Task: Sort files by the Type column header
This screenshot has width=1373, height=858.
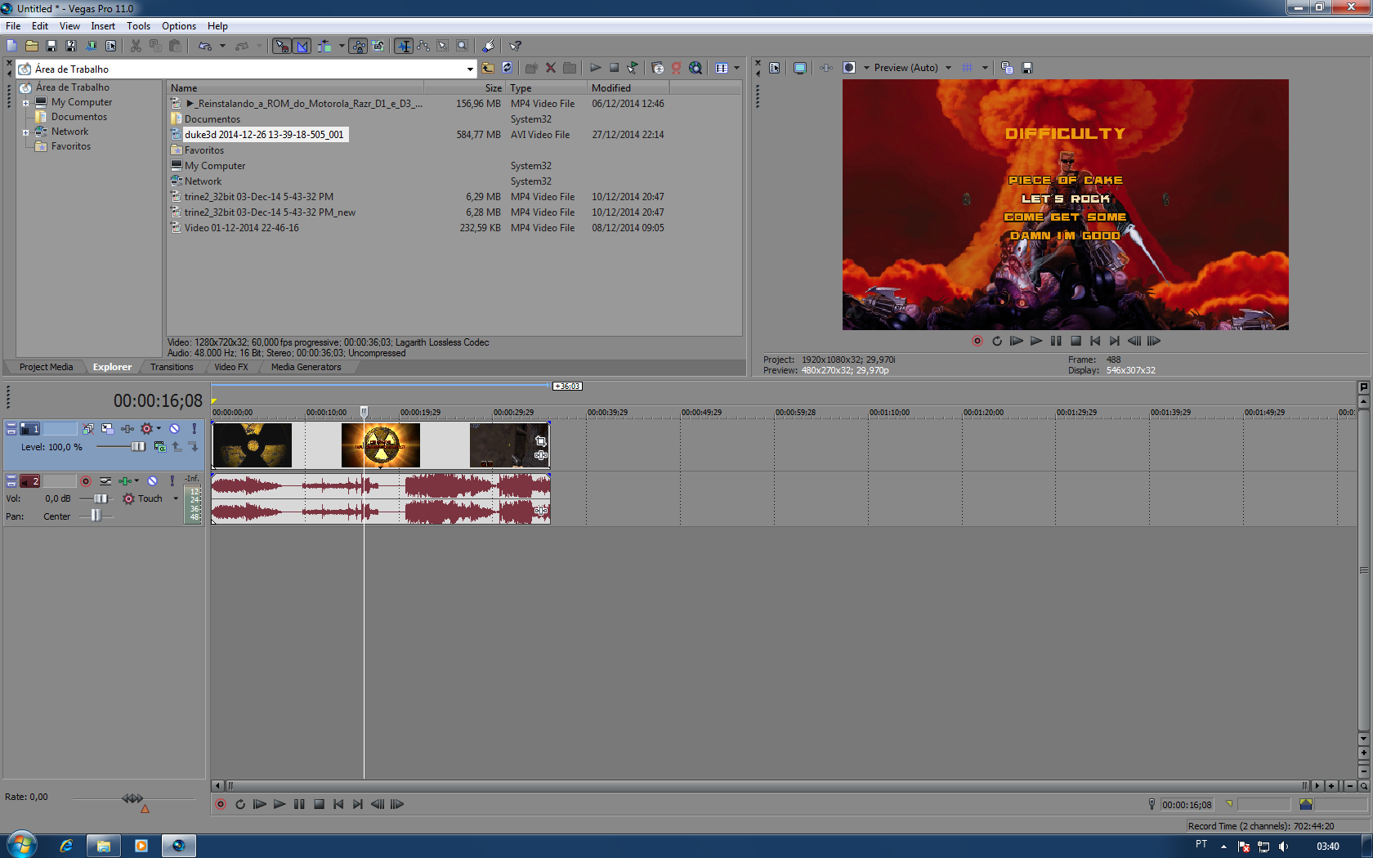Action: tap(547, 88)
